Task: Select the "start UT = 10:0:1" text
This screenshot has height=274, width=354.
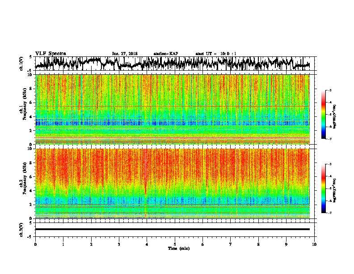Action: click(216, 54)
